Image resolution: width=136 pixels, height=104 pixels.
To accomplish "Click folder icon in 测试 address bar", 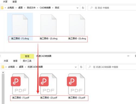I will [2, 8].
